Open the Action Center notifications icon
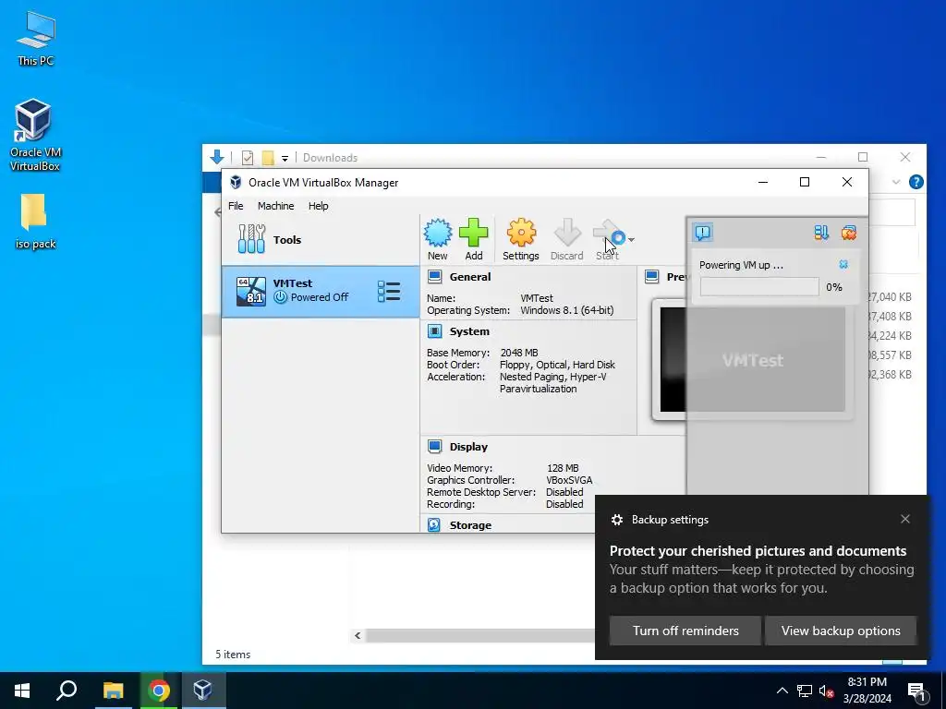Screen dimensions: 946x709 tap(917, 691)
